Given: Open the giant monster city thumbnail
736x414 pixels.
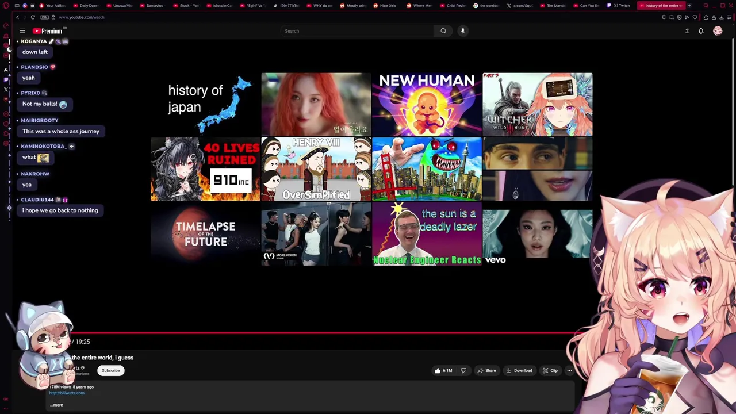Looking at the screenshot, I should tap(427, 169).
